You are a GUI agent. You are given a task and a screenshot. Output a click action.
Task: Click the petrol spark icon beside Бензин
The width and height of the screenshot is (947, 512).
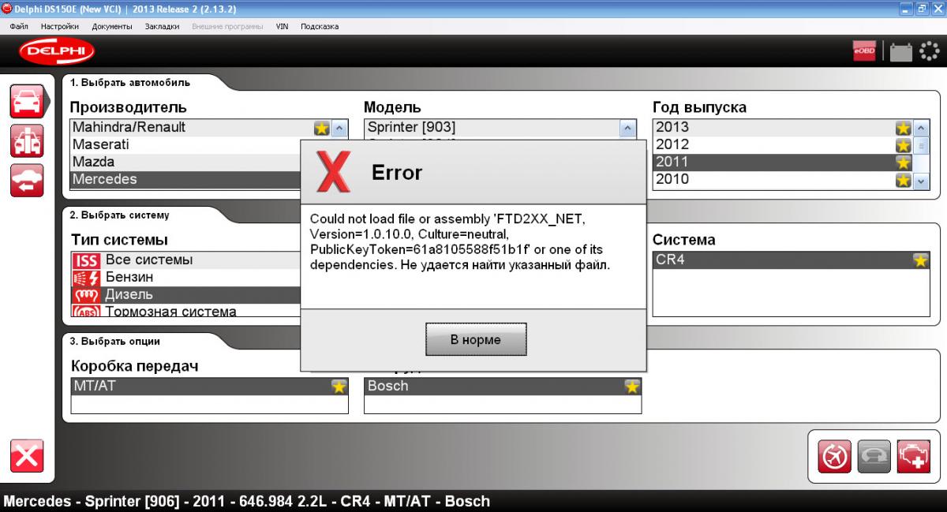pyautogui.click(x=86, y=278)
